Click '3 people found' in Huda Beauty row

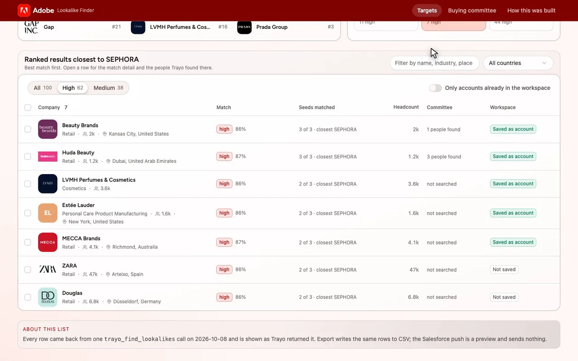click(444, 157)
